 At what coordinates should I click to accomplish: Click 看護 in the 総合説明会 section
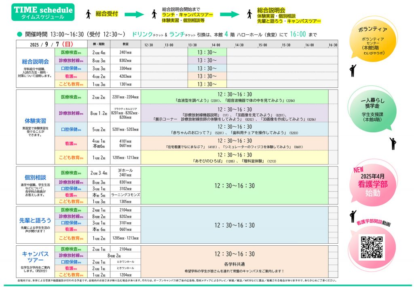click(x=71, y=76)
